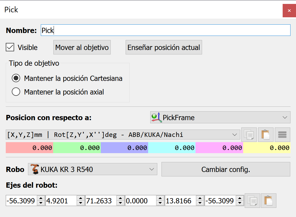Select Mantener la posición Cartesiana
The image size is (296, 217).
(16, 78)
